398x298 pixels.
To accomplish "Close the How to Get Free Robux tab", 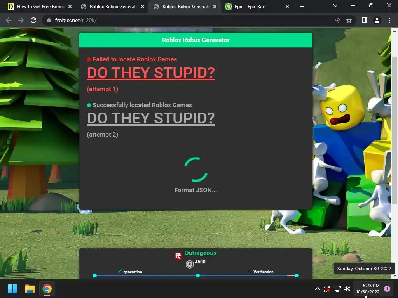I will 70,7.
